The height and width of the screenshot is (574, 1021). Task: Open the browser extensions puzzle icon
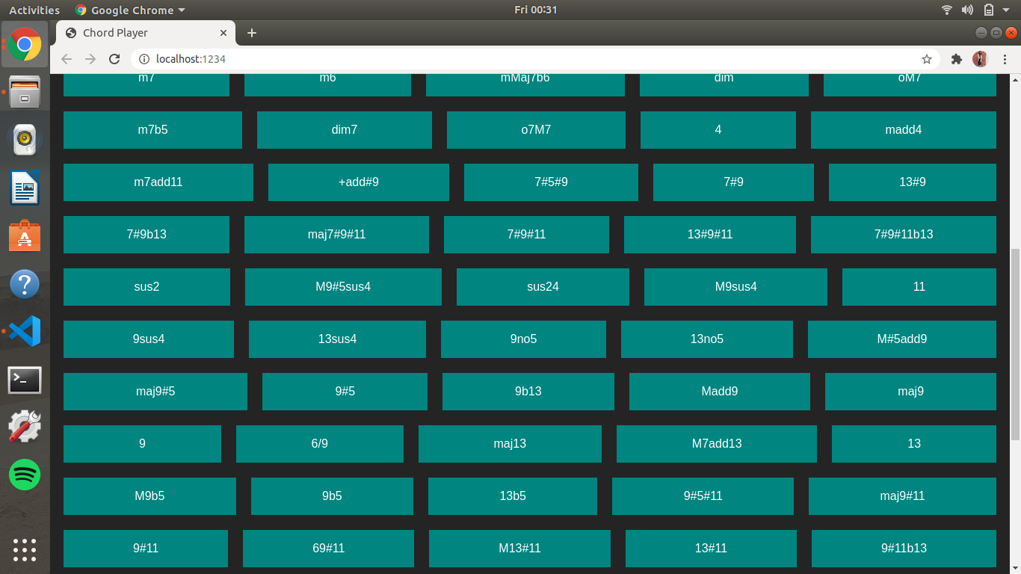click(x=957, y=58)
